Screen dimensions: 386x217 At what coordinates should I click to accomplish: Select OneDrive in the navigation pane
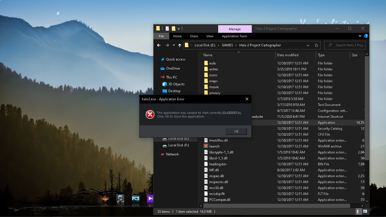173,68
